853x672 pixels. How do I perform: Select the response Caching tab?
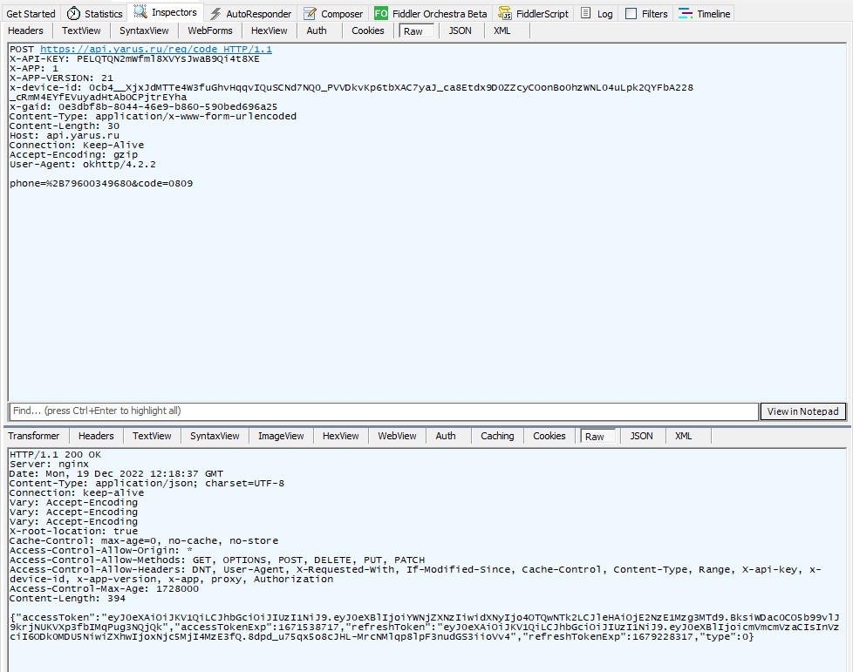[x=497, y=436]
